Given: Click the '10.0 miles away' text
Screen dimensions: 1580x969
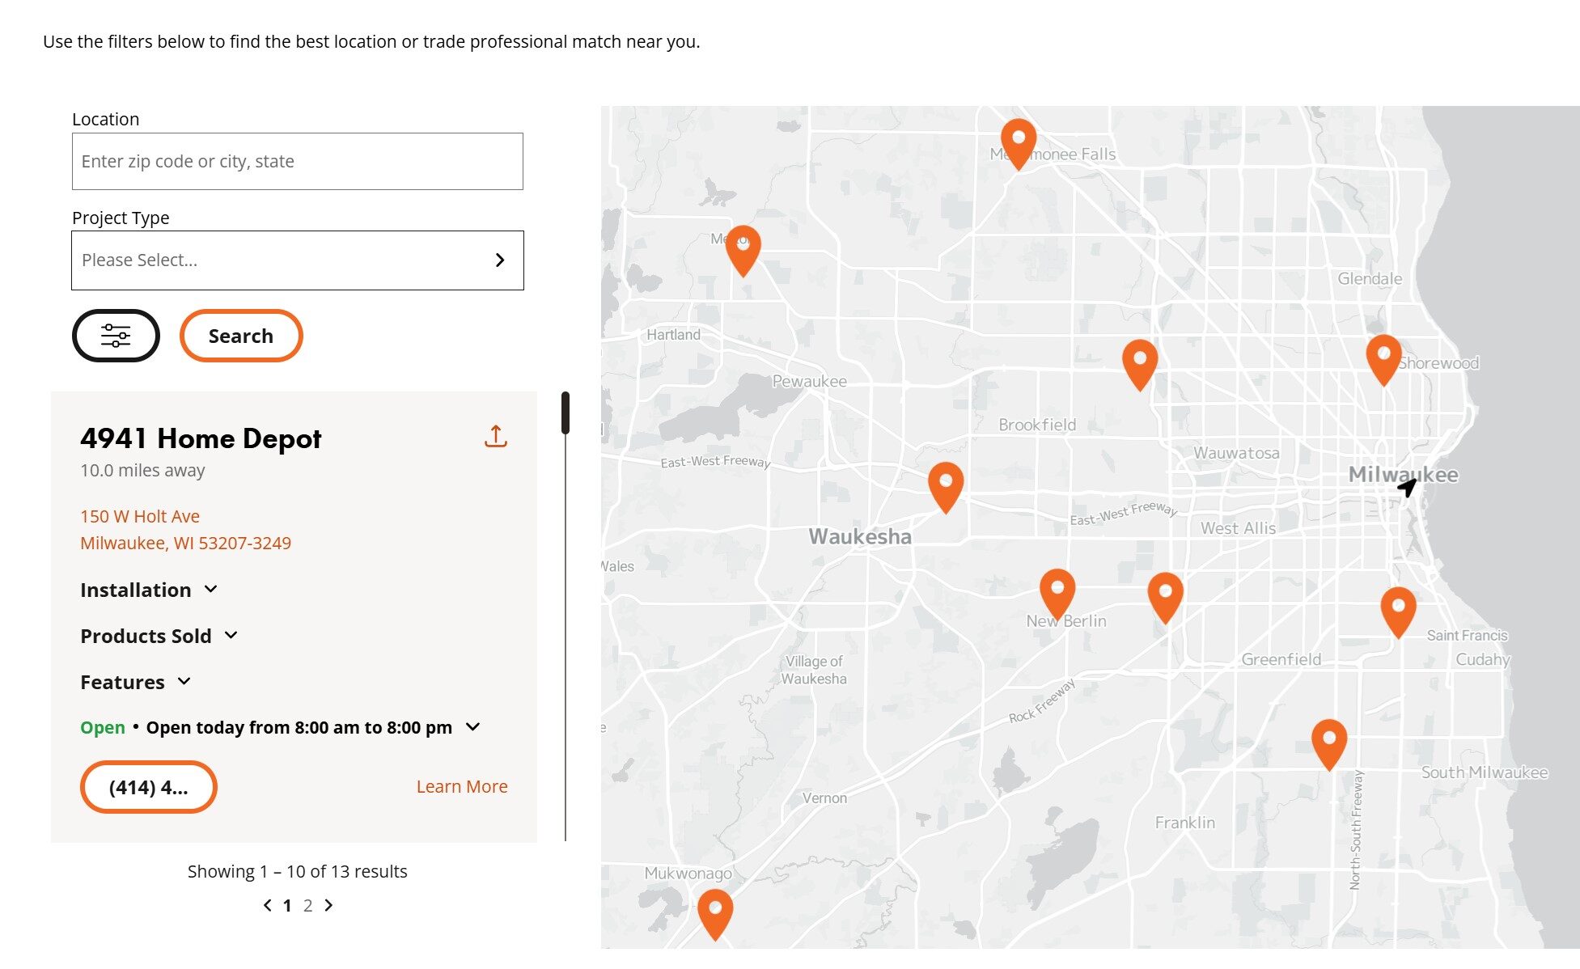Looking at the screenshot, I should pyautogui.click(x=142, y=471).
